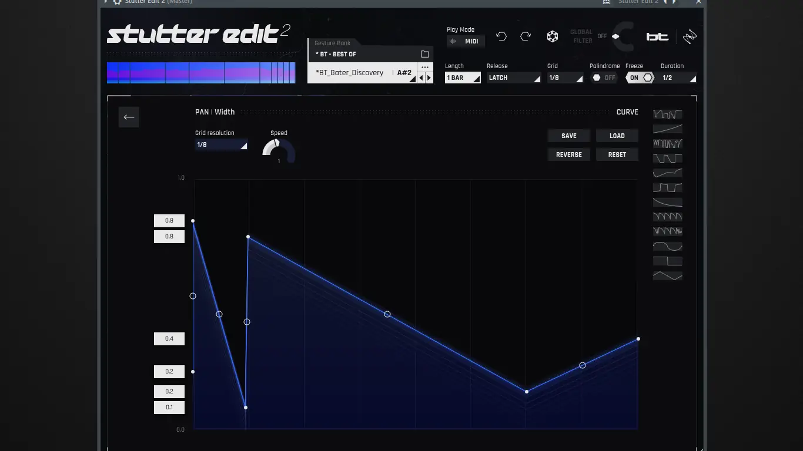This screenshot has width=803, height=451.
Task: Select the node at the first deep dip
Action: coord(245,408)
